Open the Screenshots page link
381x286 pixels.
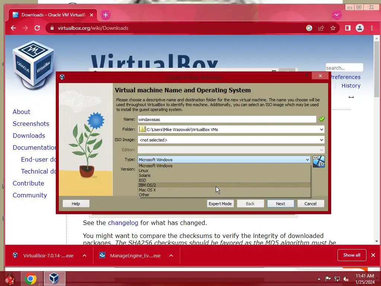(x=31, y=124)
